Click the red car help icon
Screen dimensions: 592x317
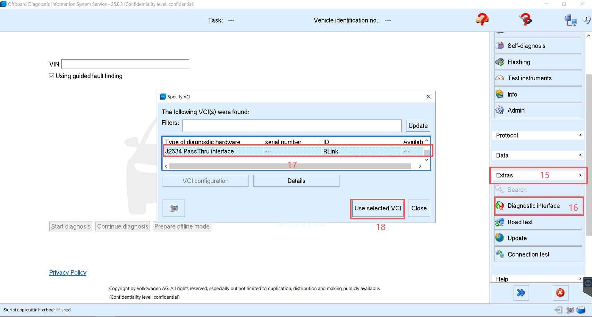[x=482, y=19]
